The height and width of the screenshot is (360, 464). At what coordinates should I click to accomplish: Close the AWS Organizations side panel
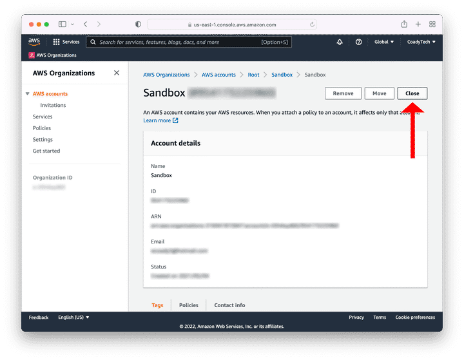coord(117,73)
